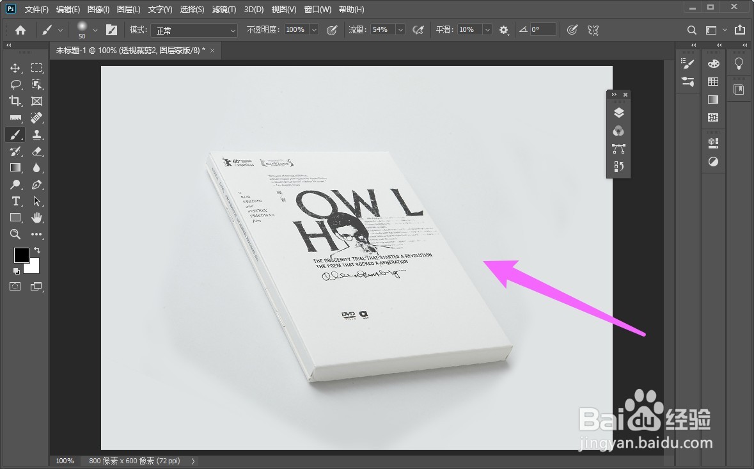
Task: Select the Frame tool
Action: (x=36, y=101)
